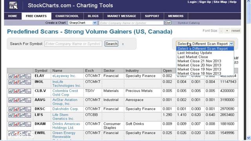Image resolution: width=251 pixels, height=141 pixels.
Task: Open the Site Map link
Action: 220,2
